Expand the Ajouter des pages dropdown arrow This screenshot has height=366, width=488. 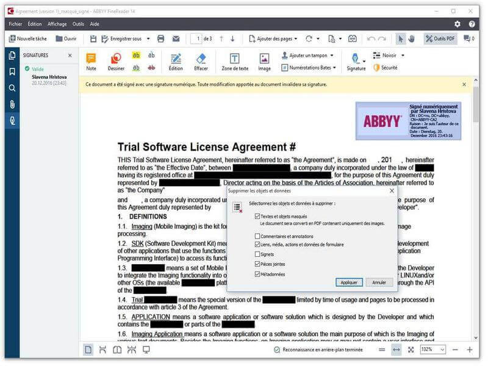click(x=296, y=38)
